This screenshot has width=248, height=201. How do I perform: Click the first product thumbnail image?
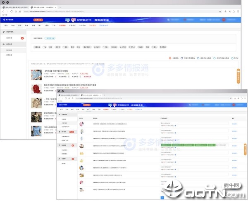click(36, 75)
